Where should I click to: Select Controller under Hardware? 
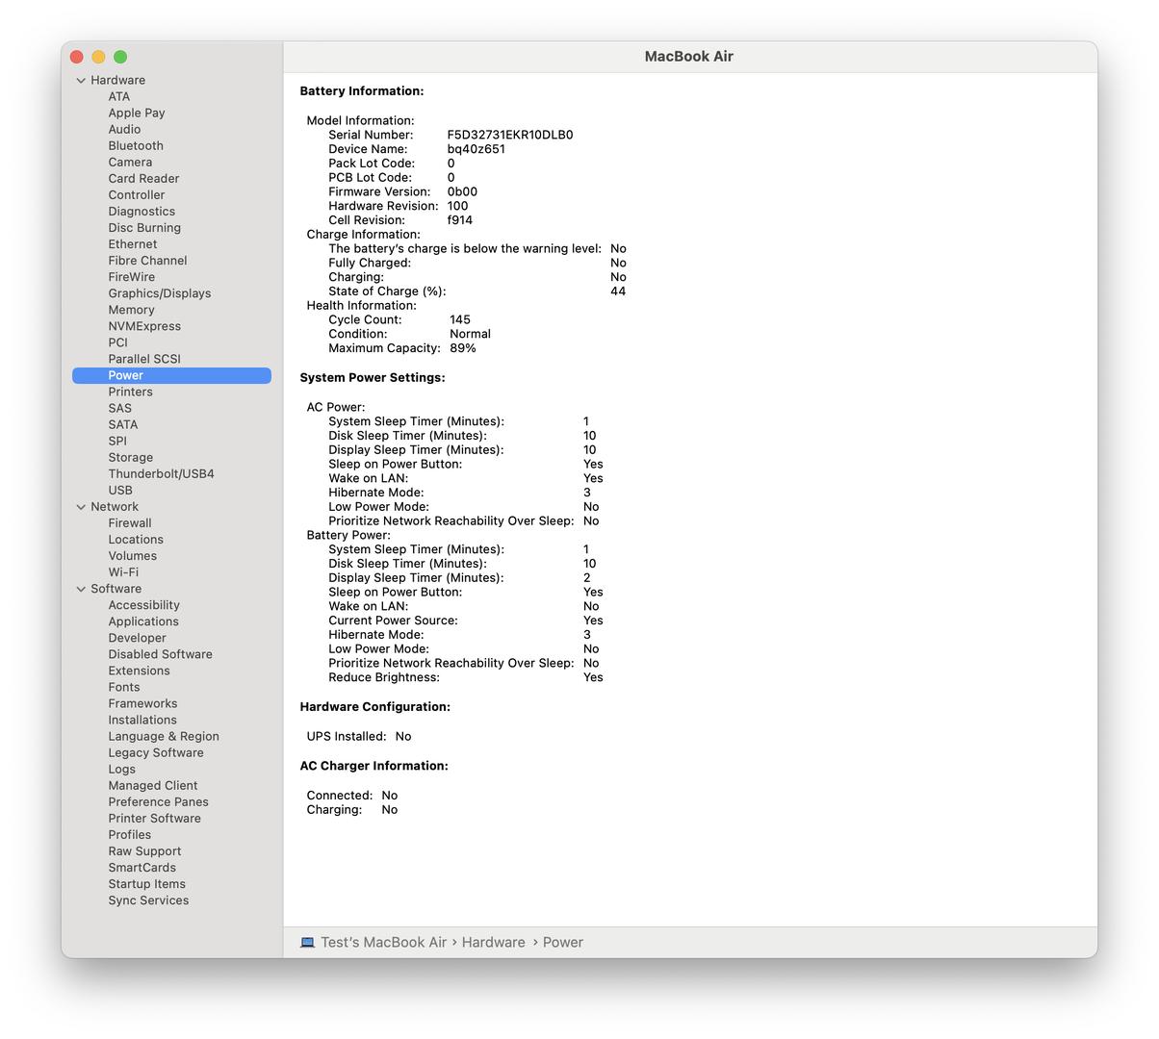coord(137,194)
